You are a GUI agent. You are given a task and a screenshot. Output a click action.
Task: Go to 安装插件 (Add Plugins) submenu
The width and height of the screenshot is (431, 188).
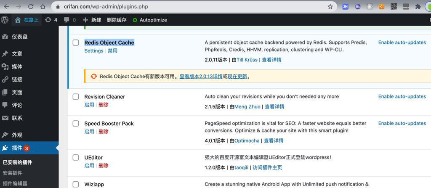(x=13, y=173)
